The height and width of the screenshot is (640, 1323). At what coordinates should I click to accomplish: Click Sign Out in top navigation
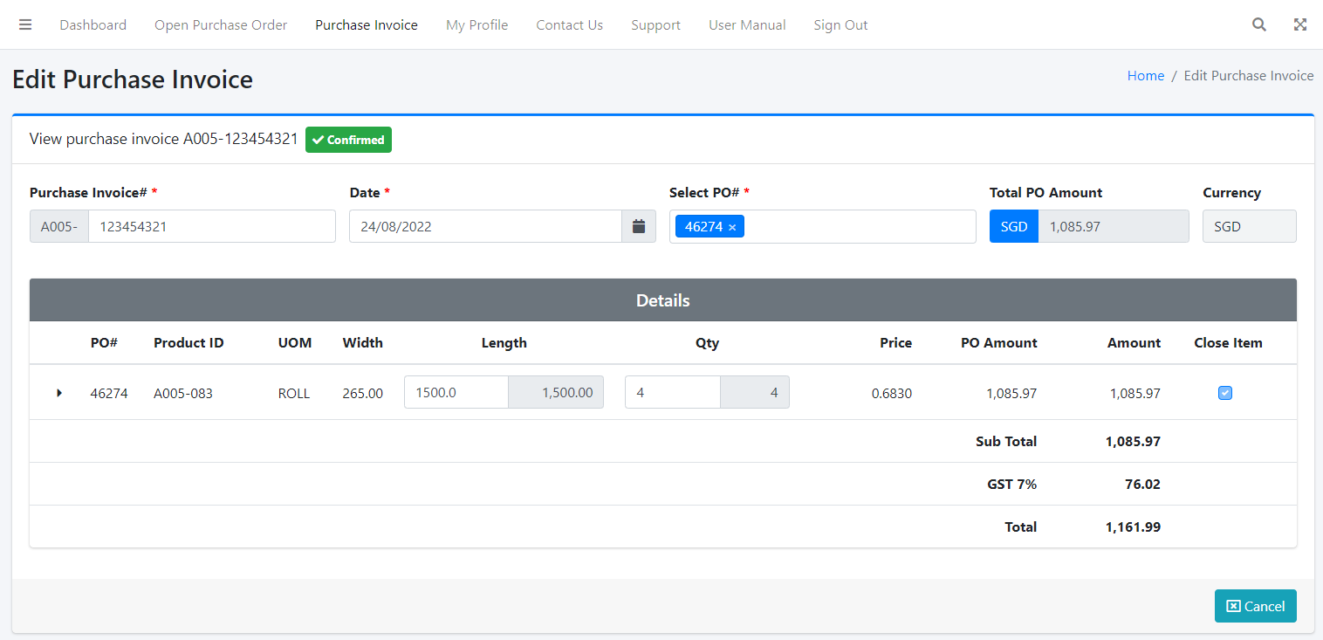[x=840, y=25]
